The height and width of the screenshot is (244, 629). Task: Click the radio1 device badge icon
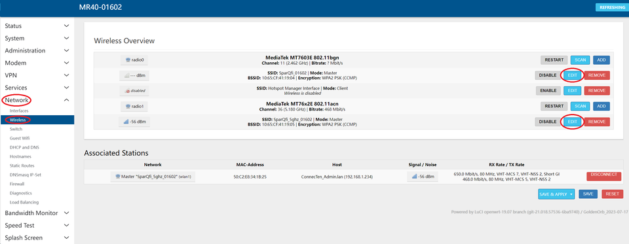click(134, 106)
